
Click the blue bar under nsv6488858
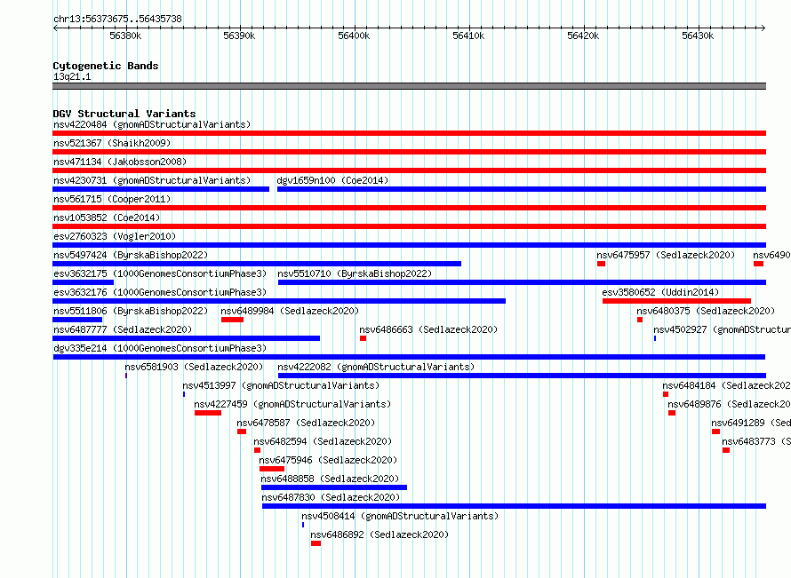334,487
